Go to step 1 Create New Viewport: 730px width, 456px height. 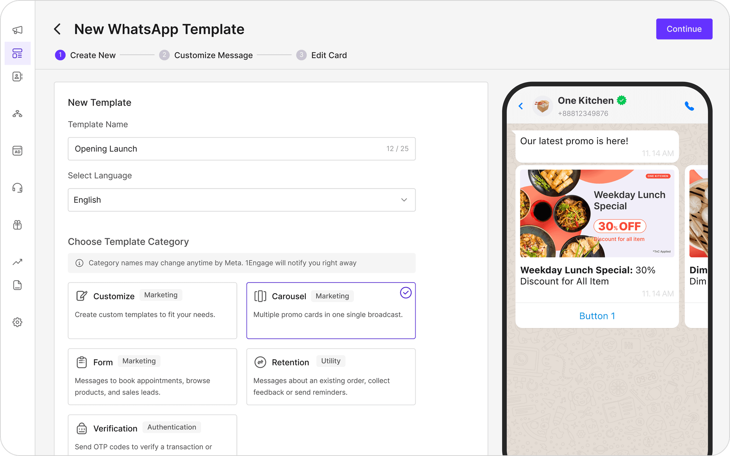point(85,55)
